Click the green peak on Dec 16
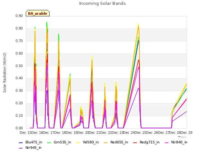The width and height of the screenshot is (206, 154). point(47,22)
